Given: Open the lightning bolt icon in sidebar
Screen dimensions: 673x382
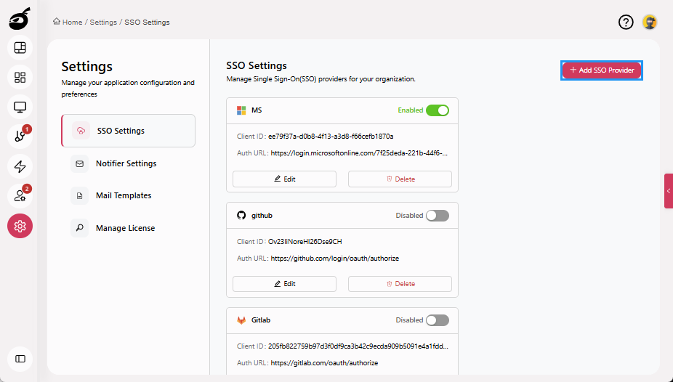Looking at the screenshot, I should pyautogui.click(x=20, y=166).
